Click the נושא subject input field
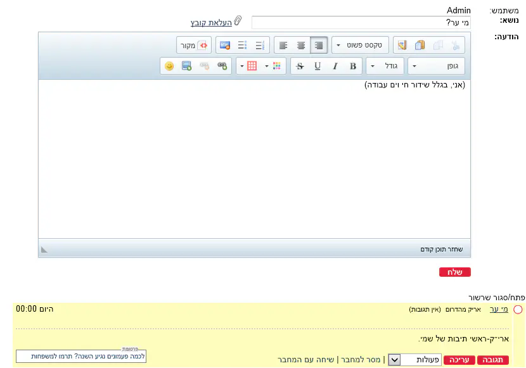Viewport: 526px width, 368px height. [x=361, y=23]
